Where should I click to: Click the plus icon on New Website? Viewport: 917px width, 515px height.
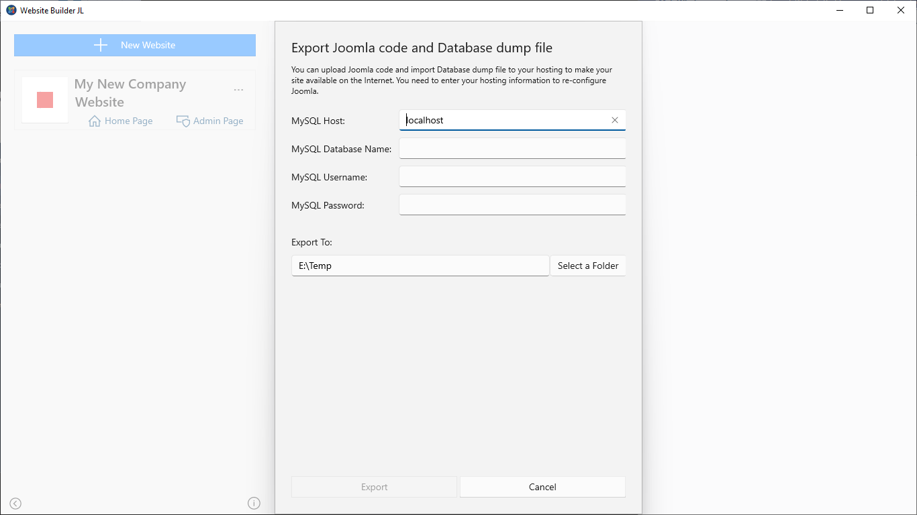point(101,45)
